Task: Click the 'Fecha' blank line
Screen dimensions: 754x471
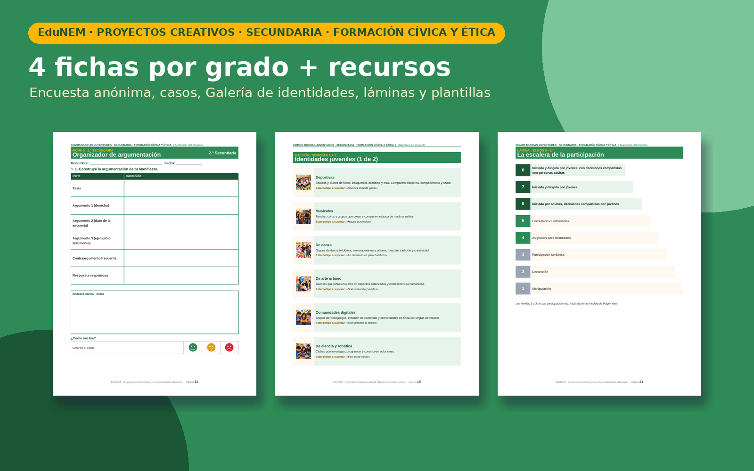Action: (x=189, y=163)
